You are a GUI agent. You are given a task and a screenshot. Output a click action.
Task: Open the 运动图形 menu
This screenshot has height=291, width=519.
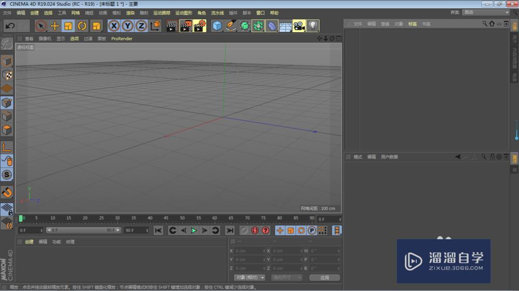point(184,13)
